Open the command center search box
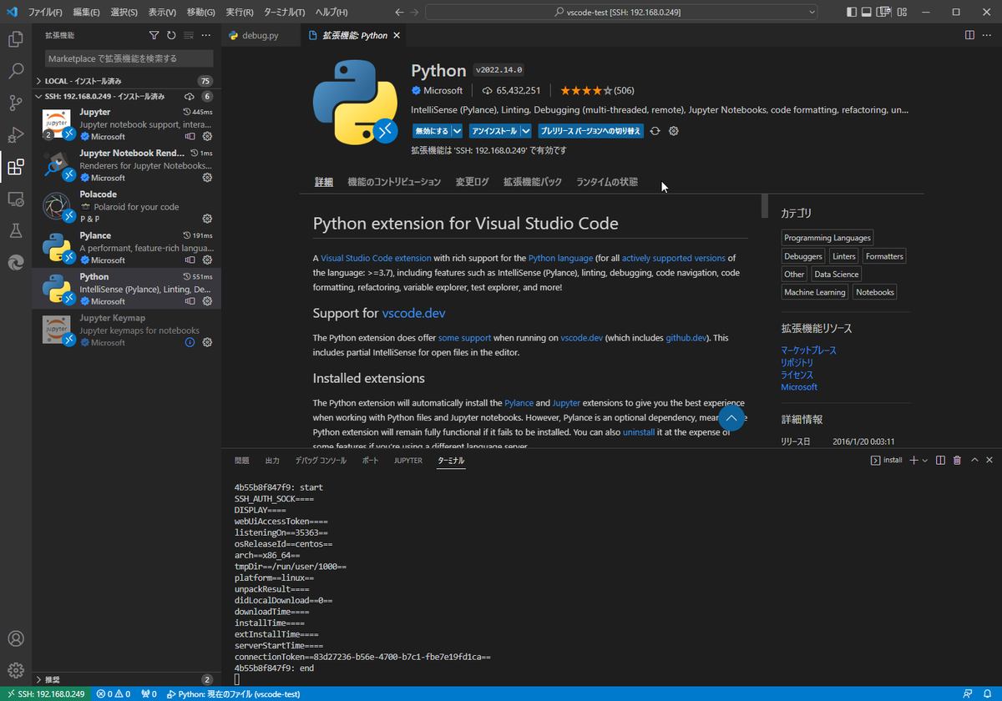 coord(621,12)
